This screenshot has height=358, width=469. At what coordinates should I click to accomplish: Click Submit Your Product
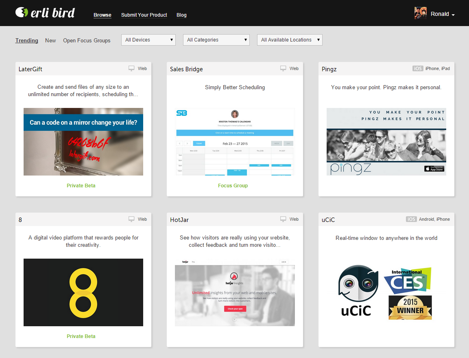[144, 15]
